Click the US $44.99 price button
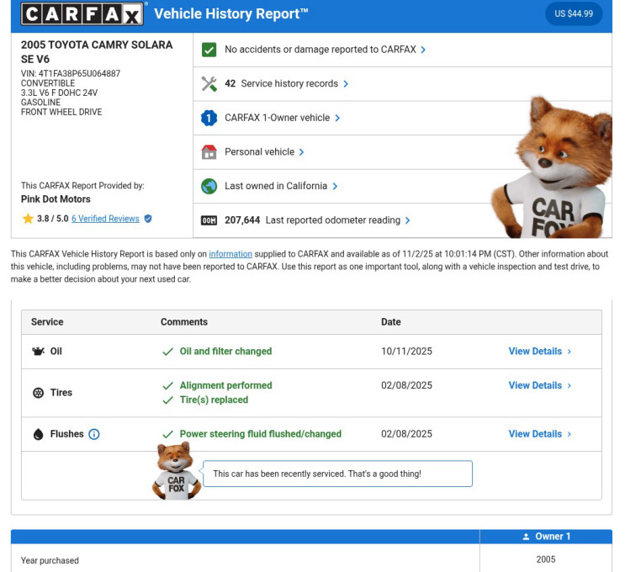Image resolution: width=625 pixels, height=572 pixels. [x=574, y=13]
